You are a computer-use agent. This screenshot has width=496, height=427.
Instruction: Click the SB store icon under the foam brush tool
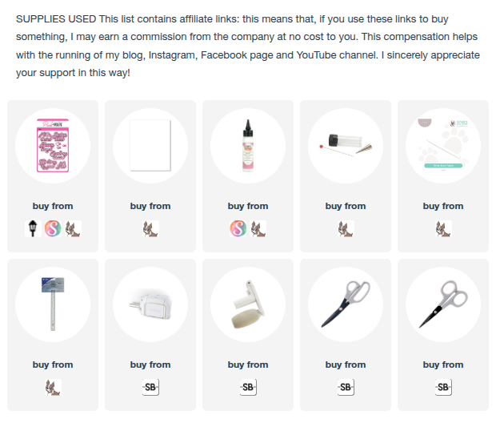(248, 388)
